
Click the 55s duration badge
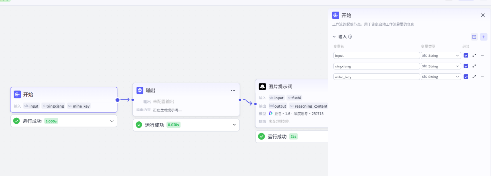pyautogui.click(x=293, y=136)
